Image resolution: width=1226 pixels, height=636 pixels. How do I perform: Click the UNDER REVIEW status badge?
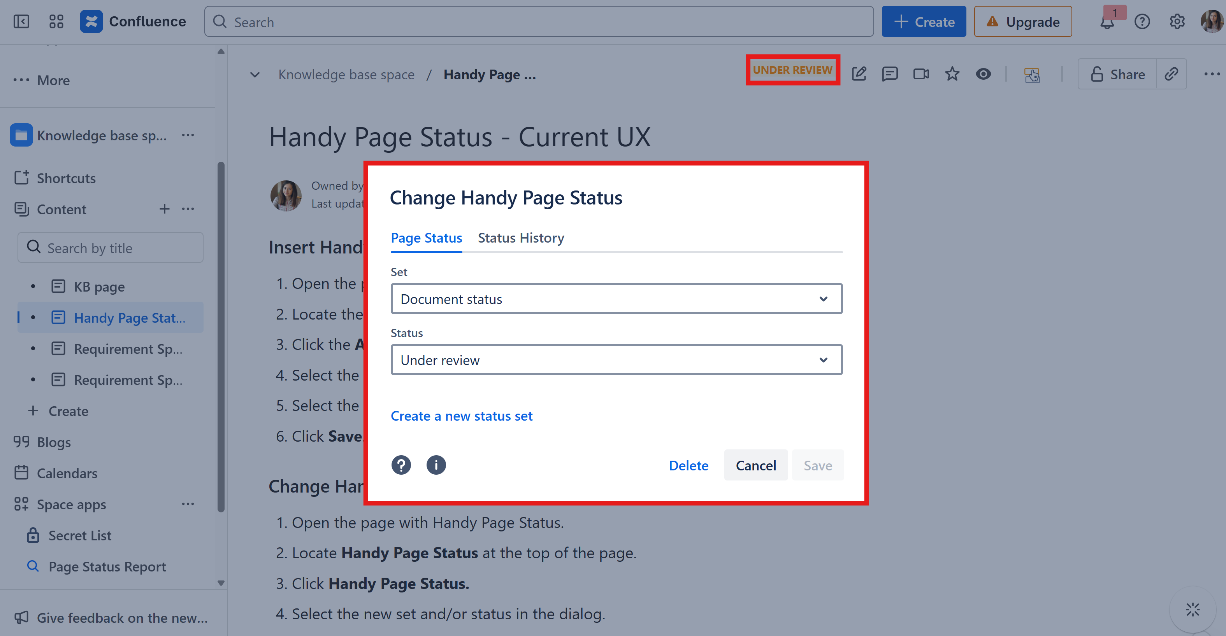tap(792, 70)
